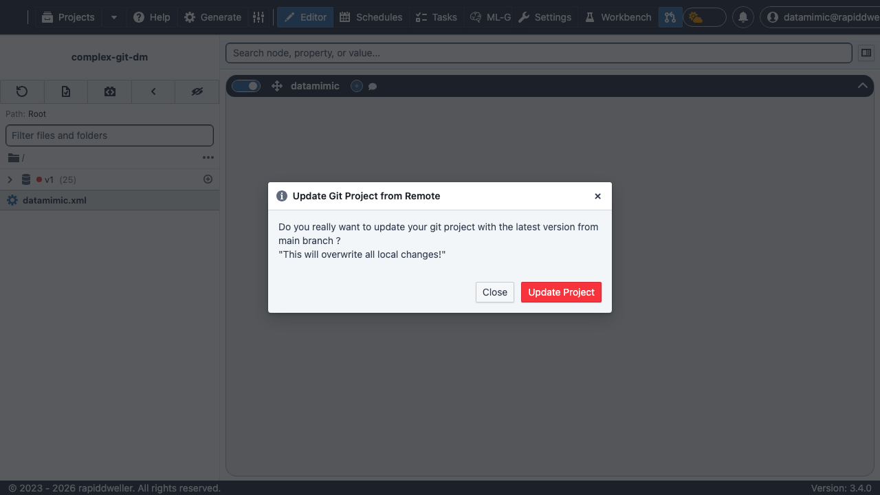Click the validate file checkmark icon

pos(66,91)
